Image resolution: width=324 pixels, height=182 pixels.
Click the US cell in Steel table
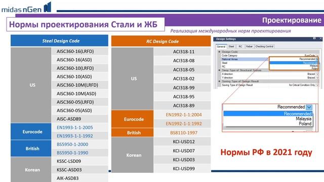[31, 85]
